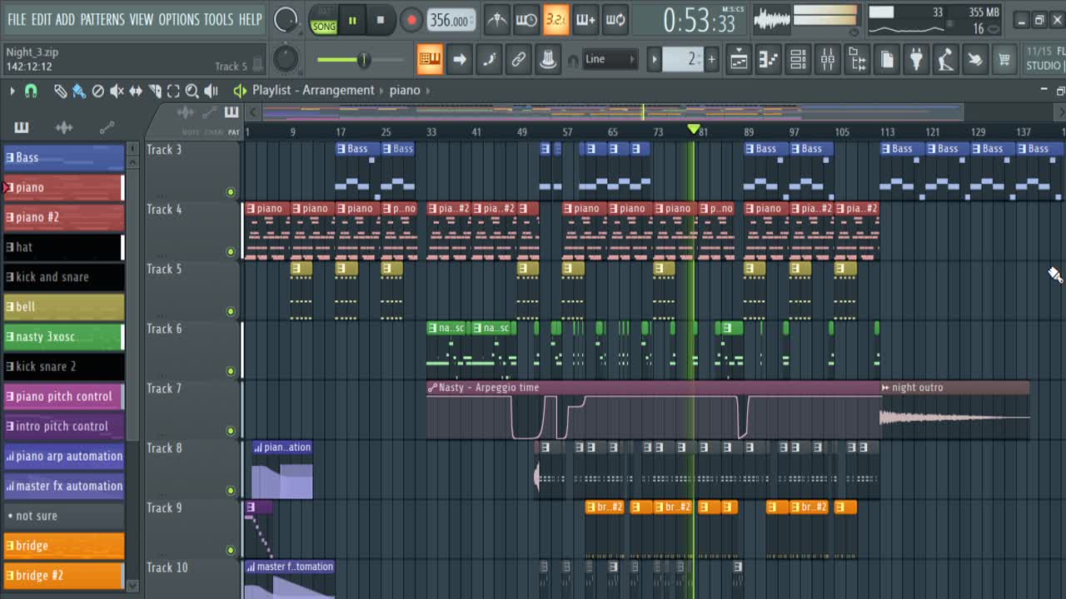Open the Channel rack icon
Viewport: 1066px width, 599px height.
[798, 59]
